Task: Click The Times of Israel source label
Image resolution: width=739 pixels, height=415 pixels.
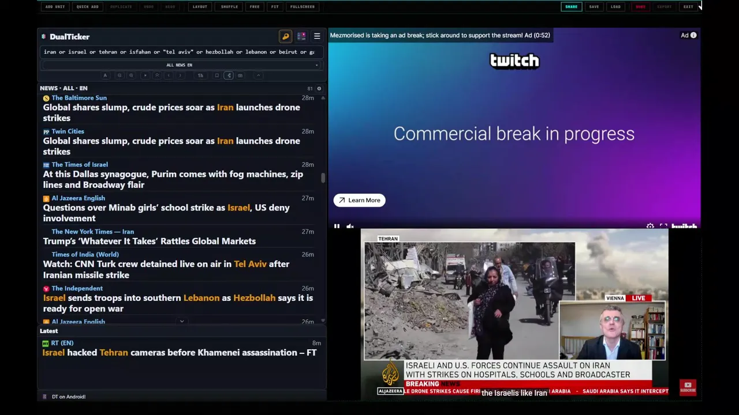Action: click(x=80, y=165)
